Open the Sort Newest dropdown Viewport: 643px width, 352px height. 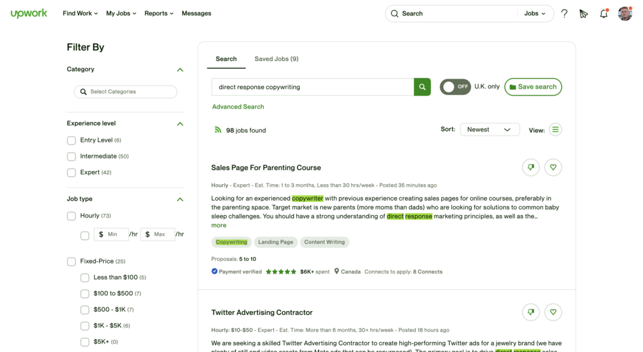[490, 129]
